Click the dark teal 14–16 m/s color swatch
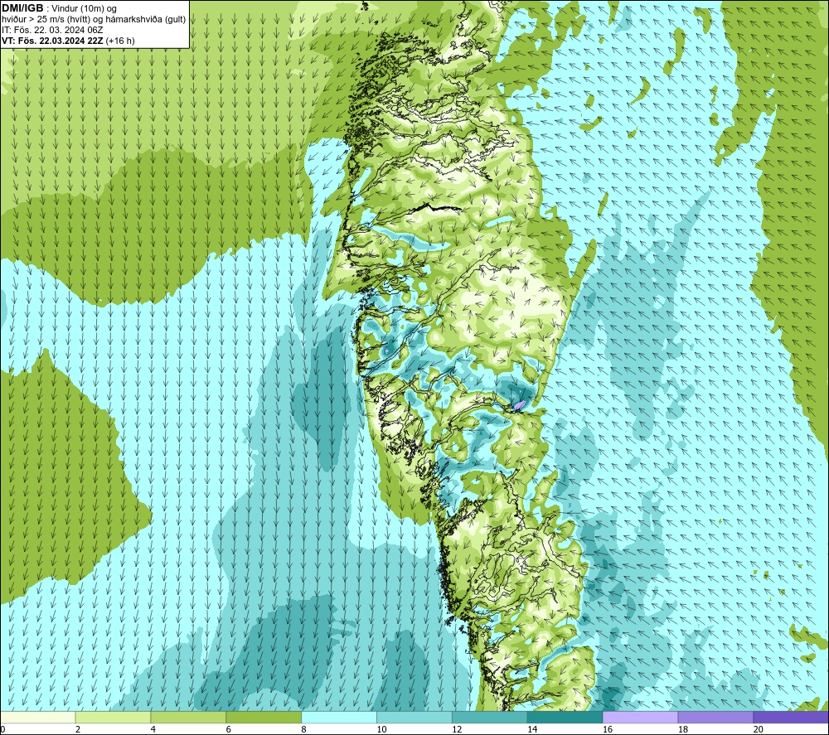The height and width of the screenshot is (735, 829). click(565, 717)
